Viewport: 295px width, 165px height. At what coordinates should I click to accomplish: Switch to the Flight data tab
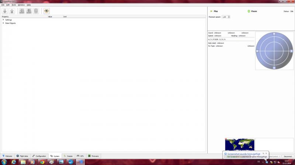point(22,156)
